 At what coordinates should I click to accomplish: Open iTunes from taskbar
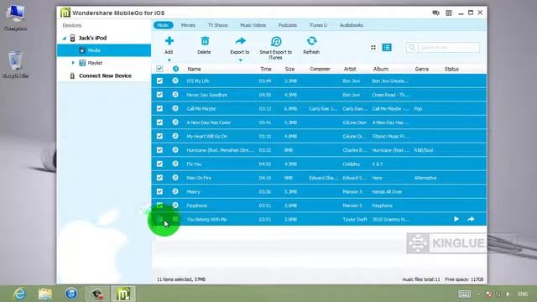click(x=71, y=294)
